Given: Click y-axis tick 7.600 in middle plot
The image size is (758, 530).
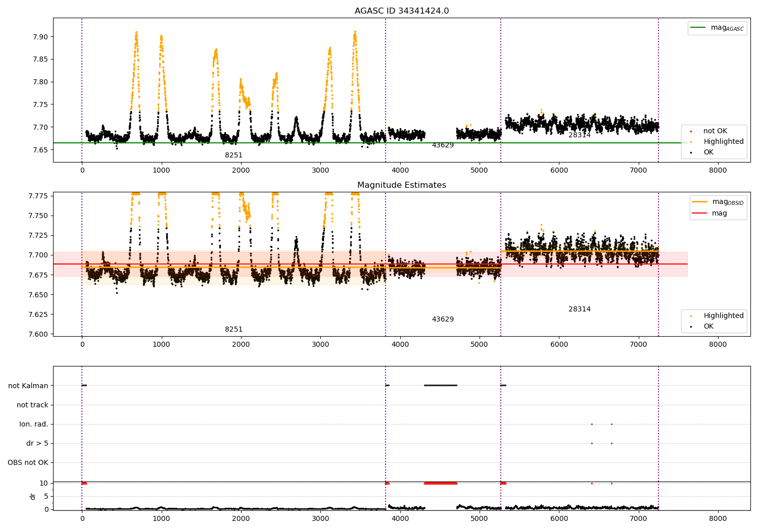Looking at the screenshot, I should 38,334.
